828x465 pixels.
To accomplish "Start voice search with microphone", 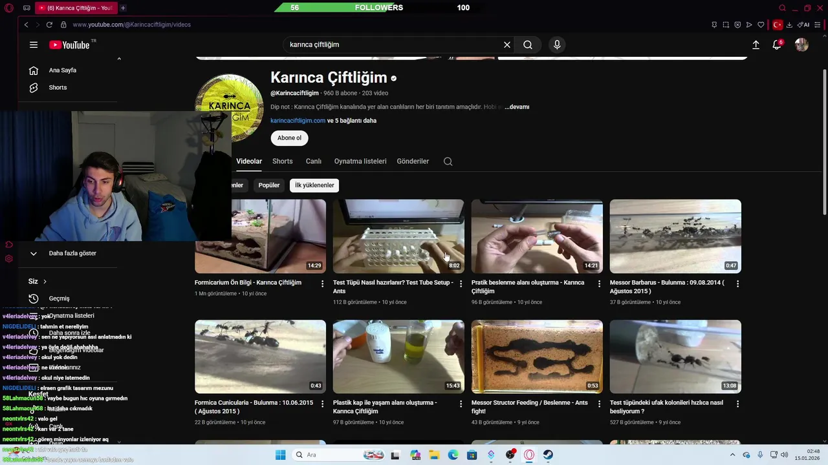I will 557,45.
